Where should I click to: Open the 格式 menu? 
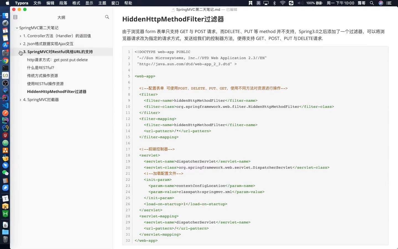tap(76, 3)
